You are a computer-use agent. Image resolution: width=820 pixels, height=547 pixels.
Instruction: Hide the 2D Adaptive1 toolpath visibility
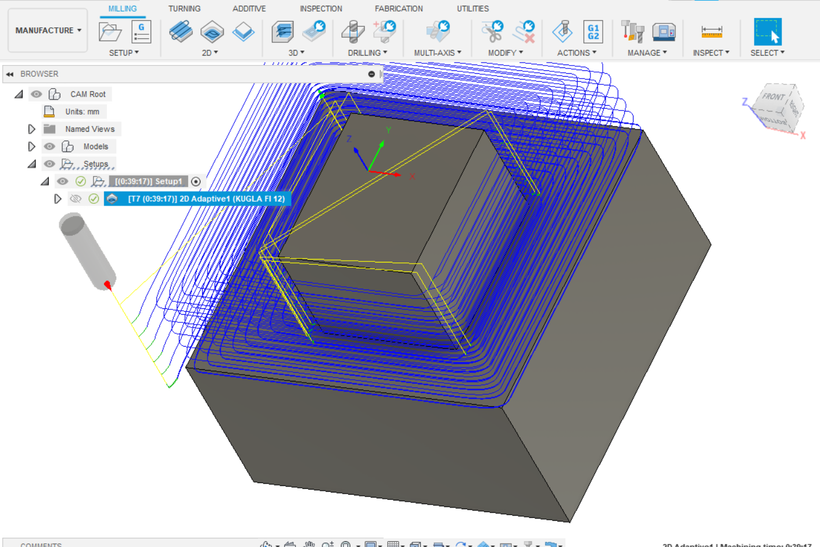76,199
